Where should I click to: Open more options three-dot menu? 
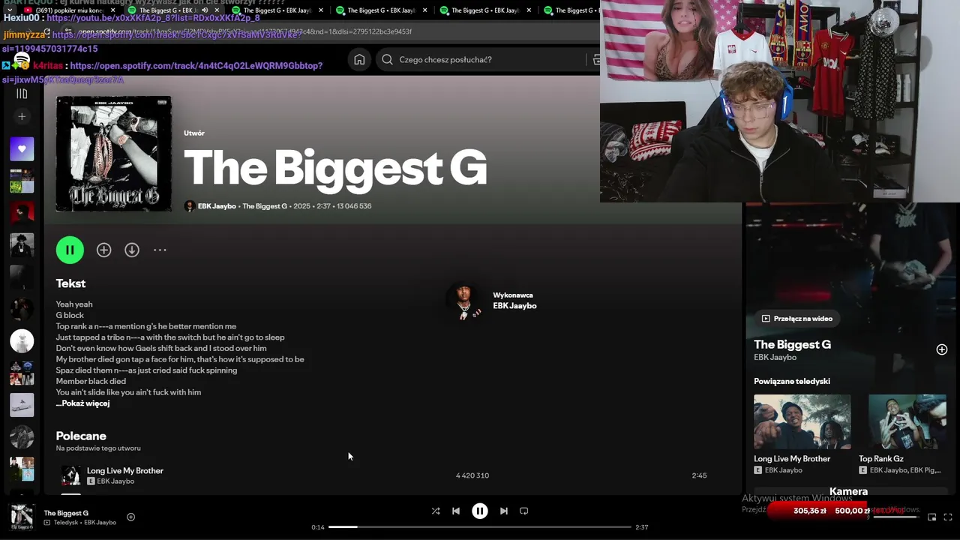[x=160, y=250]
